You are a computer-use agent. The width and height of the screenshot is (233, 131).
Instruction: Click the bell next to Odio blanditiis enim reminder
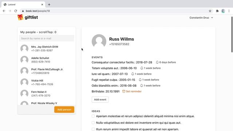142,86
